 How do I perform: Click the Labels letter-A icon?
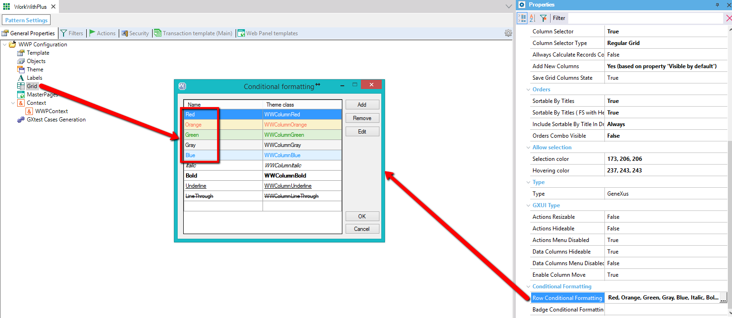(21, 78)
